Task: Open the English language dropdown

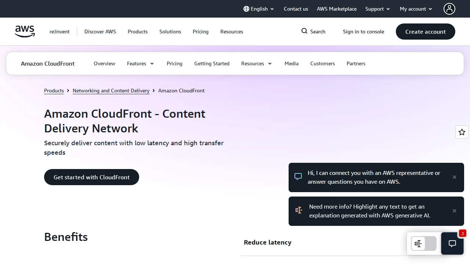Action: [x=259, y=9]
